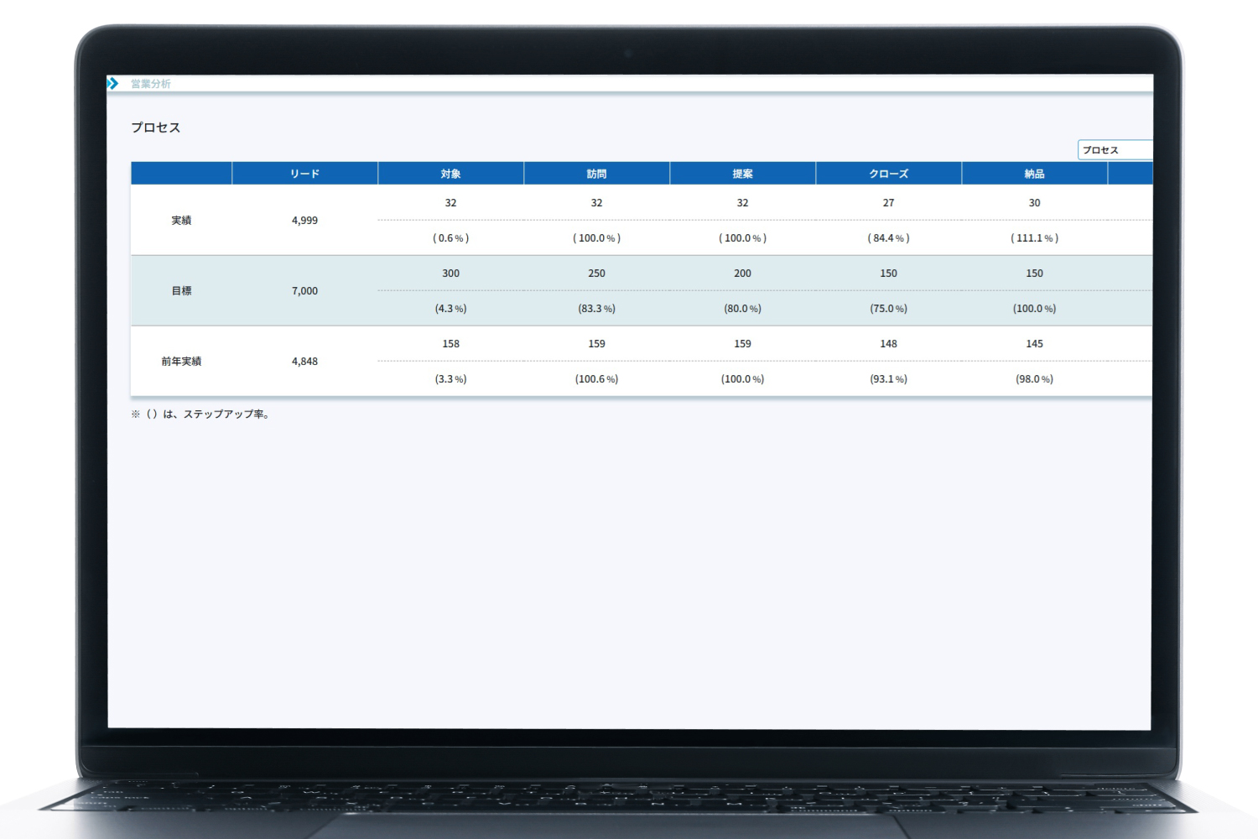
Task: Select the 84.4% close rate value
Action: [888, 238]
